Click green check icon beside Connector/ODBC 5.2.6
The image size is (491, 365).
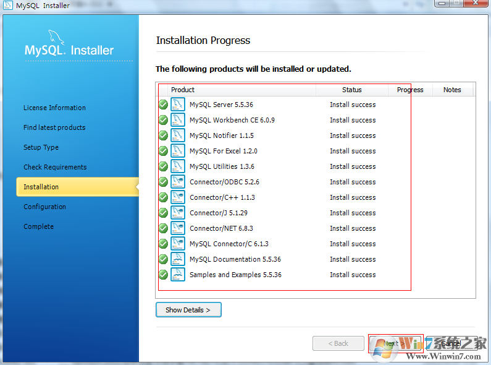[163, 182]
